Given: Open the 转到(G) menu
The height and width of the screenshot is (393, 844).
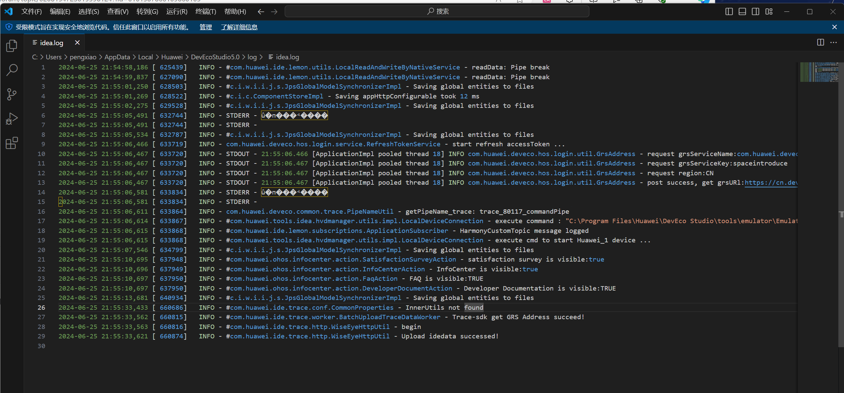Looking at the screenshot, I should (147, 12).
